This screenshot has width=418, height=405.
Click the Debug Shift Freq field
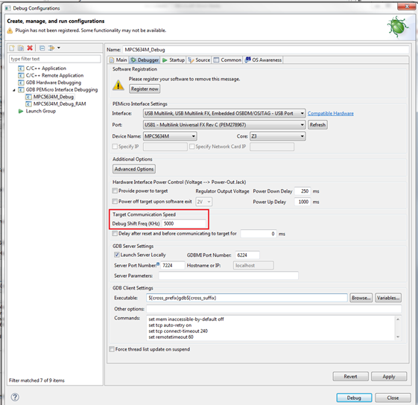[x=184, y=223]
